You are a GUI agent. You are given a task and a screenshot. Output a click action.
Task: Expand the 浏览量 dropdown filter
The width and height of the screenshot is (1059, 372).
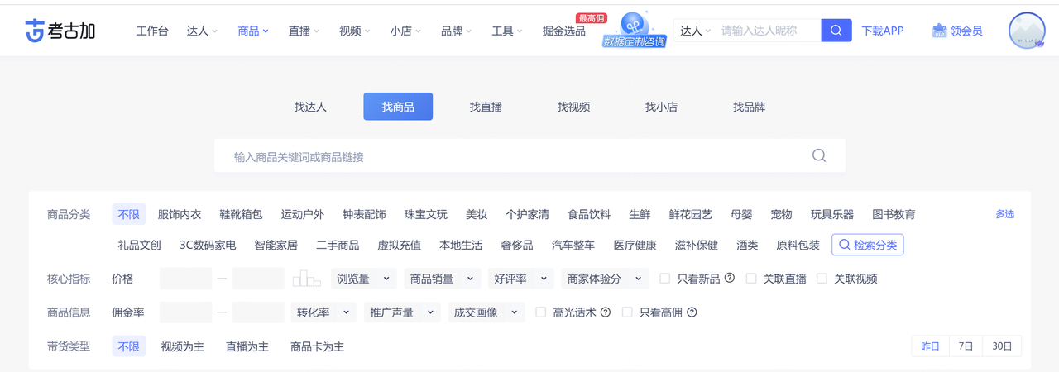[363, 279]
